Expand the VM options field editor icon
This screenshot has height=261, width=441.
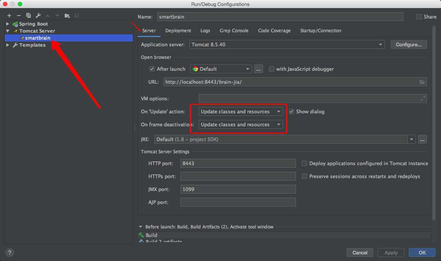click(x=423, y=98)
